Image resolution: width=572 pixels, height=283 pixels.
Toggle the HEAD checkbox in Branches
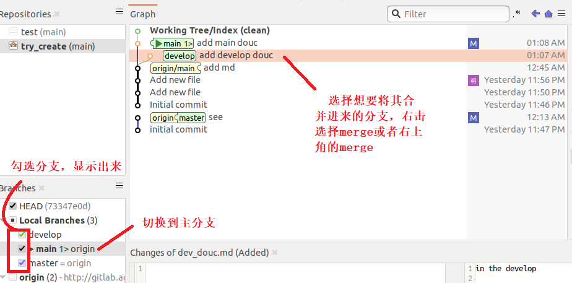(13, 206)
